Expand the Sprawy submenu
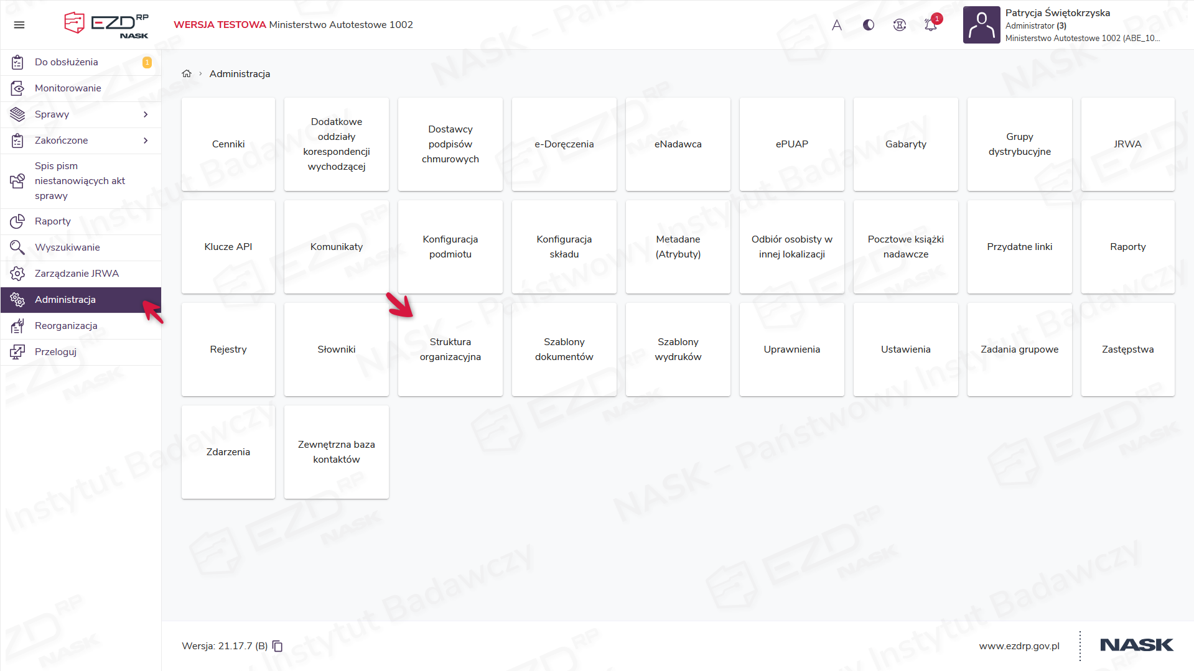The image size is (1194, 671). point(146,114)
